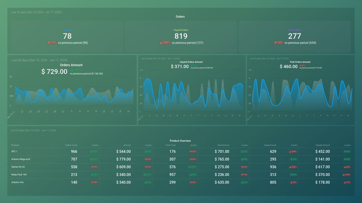This screenshot has height=203, width=362.
Task: Click the 957 paid count cell
Action: coord(173,175)
